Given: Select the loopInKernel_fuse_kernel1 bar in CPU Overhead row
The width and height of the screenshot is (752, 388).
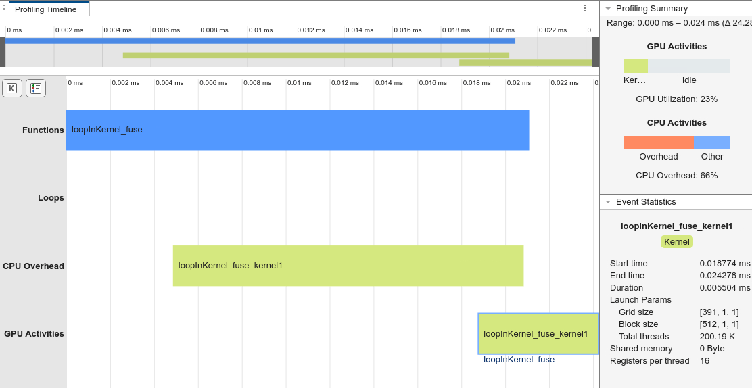Looking at the screenshot, I should pos(348,266).
